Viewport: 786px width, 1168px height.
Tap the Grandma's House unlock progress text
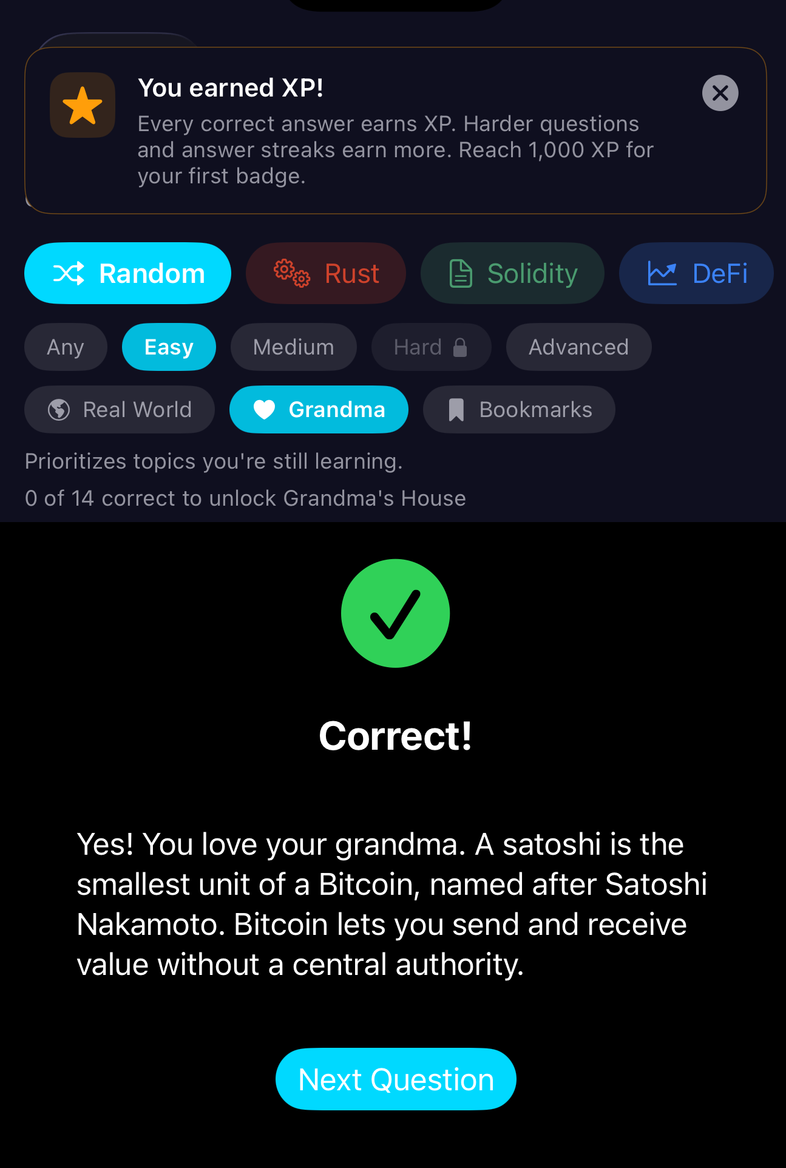click(x=245, y=498)
